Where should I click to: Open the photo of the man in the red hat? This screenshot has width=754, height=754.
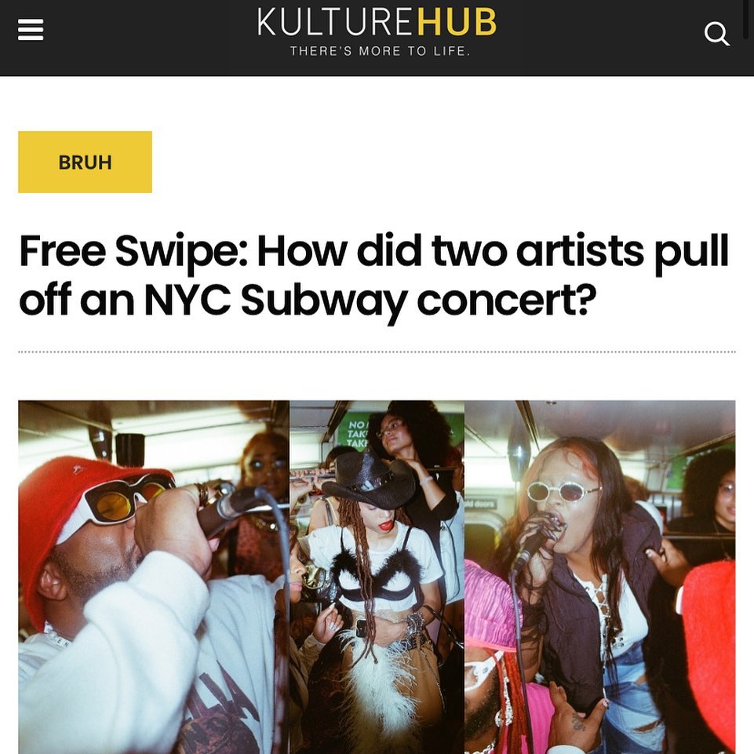click(x=154, y=577)
